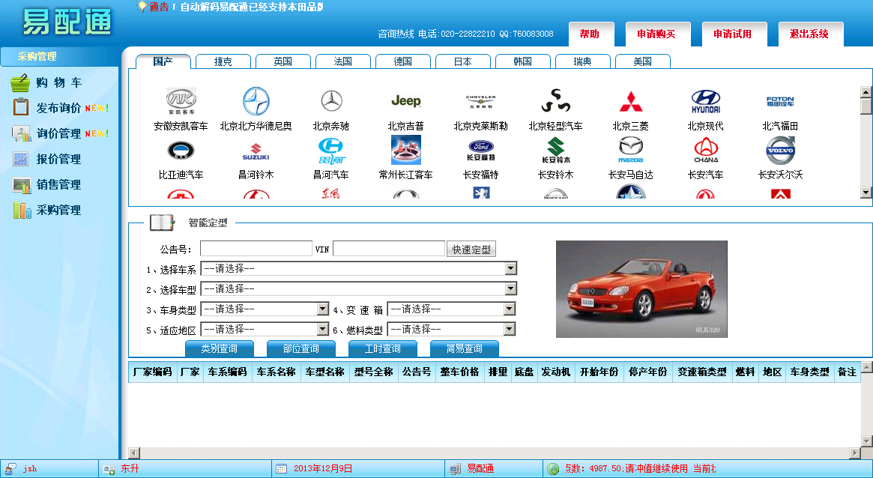
Task: Open the 法国 tab
Action: (343, 61)
